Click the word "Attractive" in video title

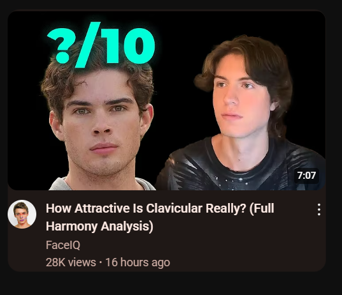point(102,208)
